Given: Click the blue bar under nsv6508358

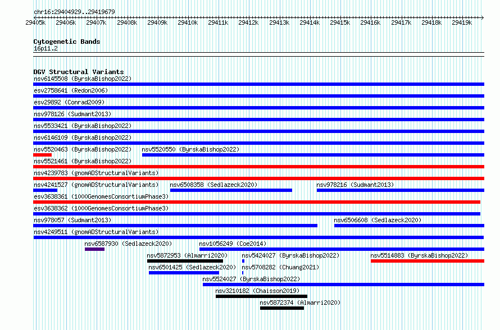Looking at the screenshot, I should coord(231,190).
